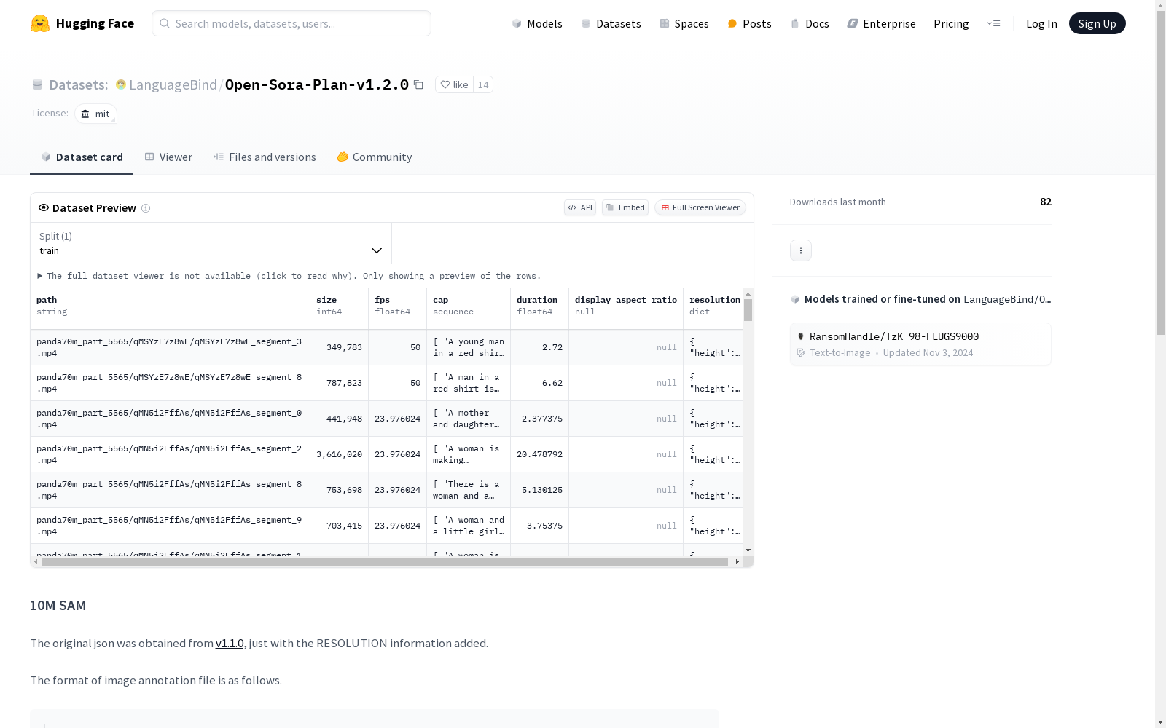Image resolution: width=1166 pixels, height=728 pixels.
Task: Select the qMN5i2FffAs_segment_0.mp4 path cell
Action: click(171, 419)
